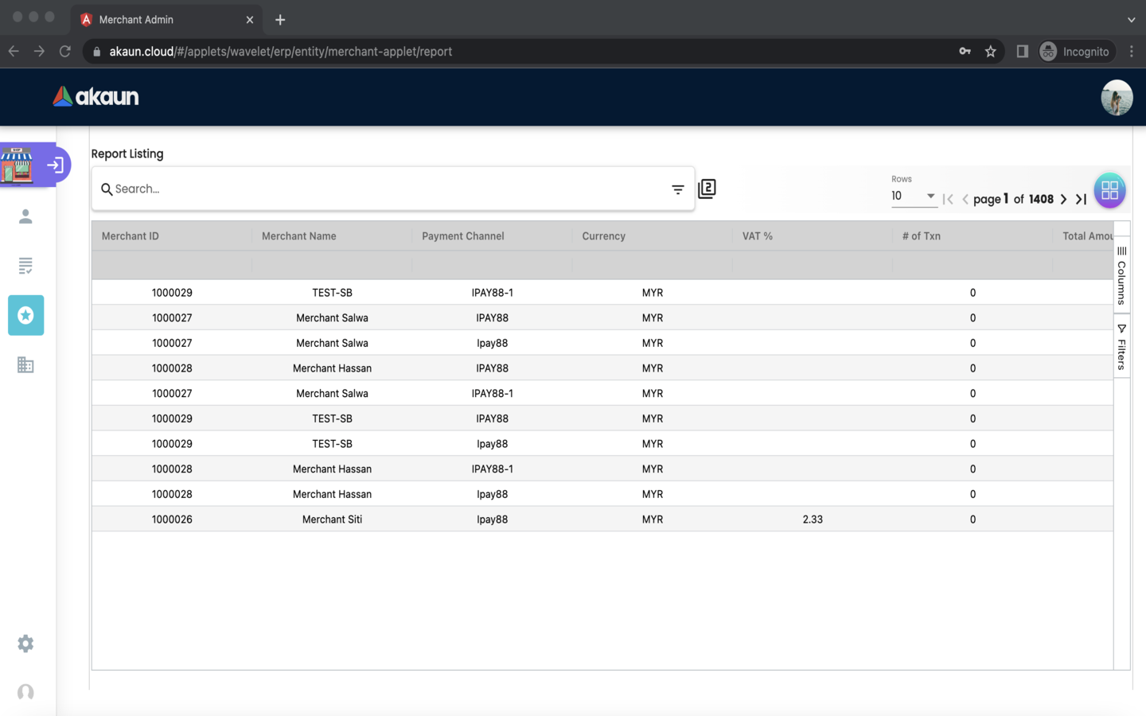Expand the Rows per page dropdown

click(x=913, y=196)
